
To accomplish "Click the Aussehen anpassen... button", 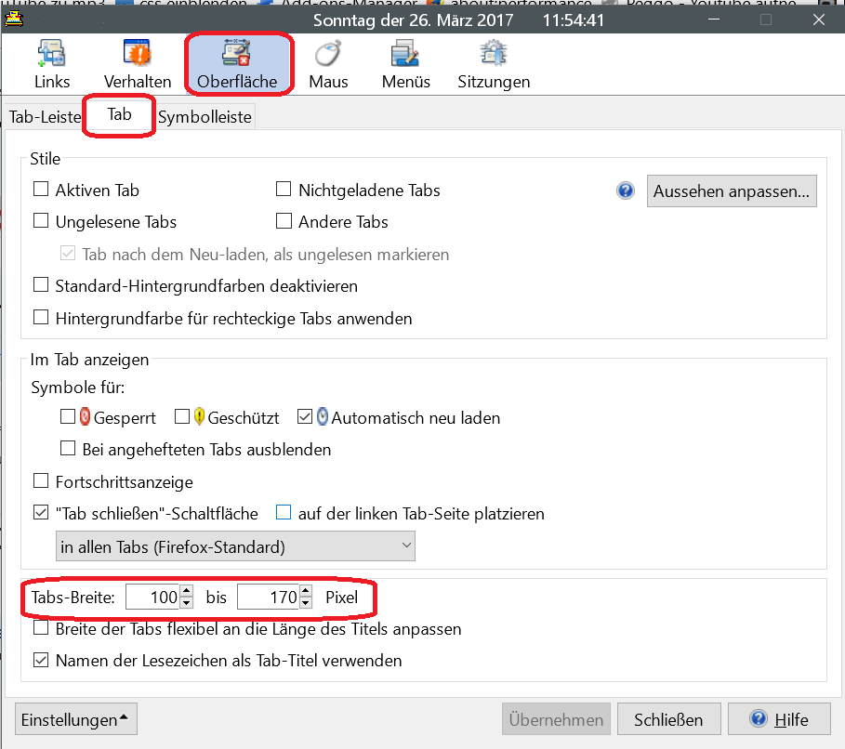I will (732, 191).
